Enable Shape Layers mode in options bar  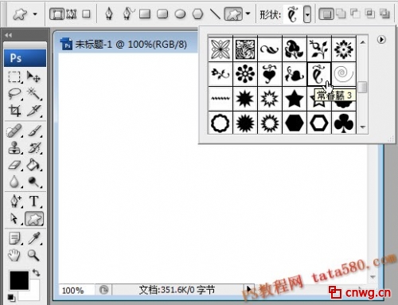coord(57,14)
